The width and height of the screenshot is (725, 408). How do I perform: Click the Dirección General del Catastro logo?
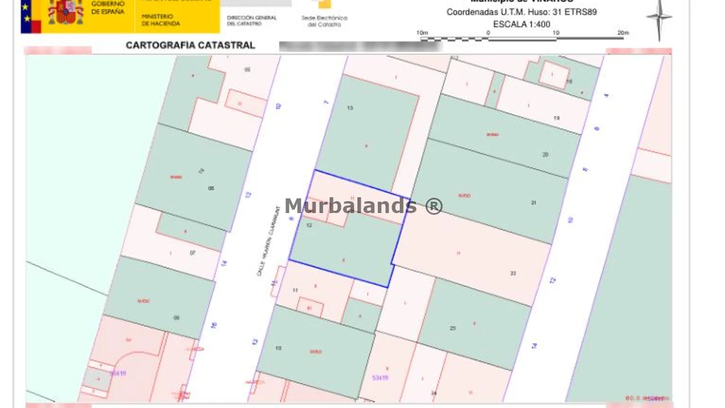(251, 20)
